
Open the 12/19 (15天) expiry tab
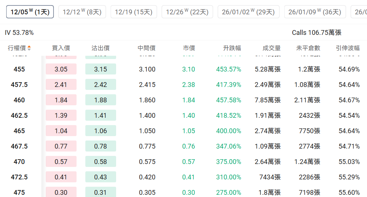(x=134, y=12)
